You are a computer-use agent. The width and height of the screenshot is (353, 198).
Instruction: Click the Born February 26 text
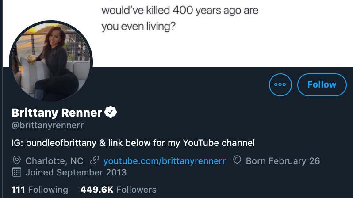[283, 161]
